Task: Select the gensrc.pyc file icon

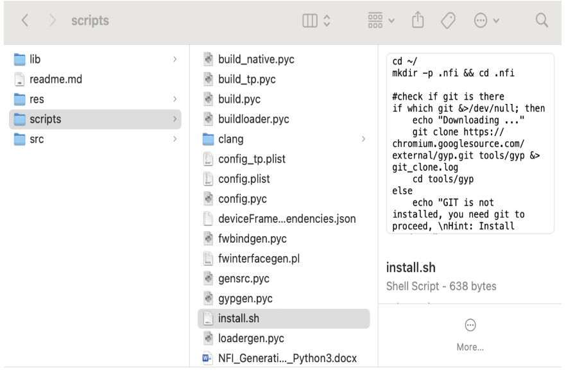Action: (209, 279)
